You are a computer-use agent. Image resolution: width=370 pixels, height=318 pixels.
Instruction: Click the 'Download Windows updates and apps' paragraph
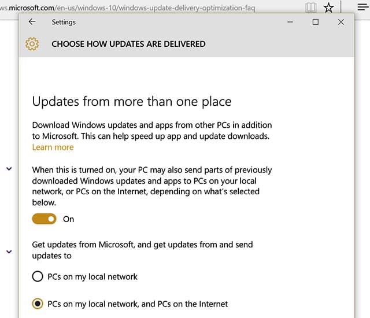click(x=152, y=131)
